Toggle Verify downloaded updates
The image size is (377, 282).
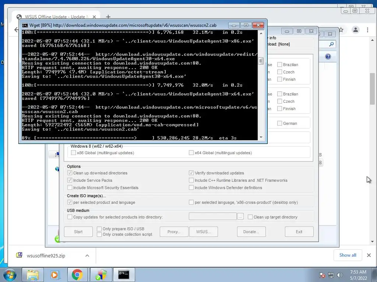[x=191, y=173]
